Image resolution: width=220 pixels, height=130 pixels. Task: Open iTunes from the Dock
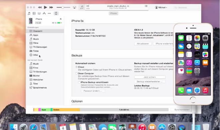142,127
